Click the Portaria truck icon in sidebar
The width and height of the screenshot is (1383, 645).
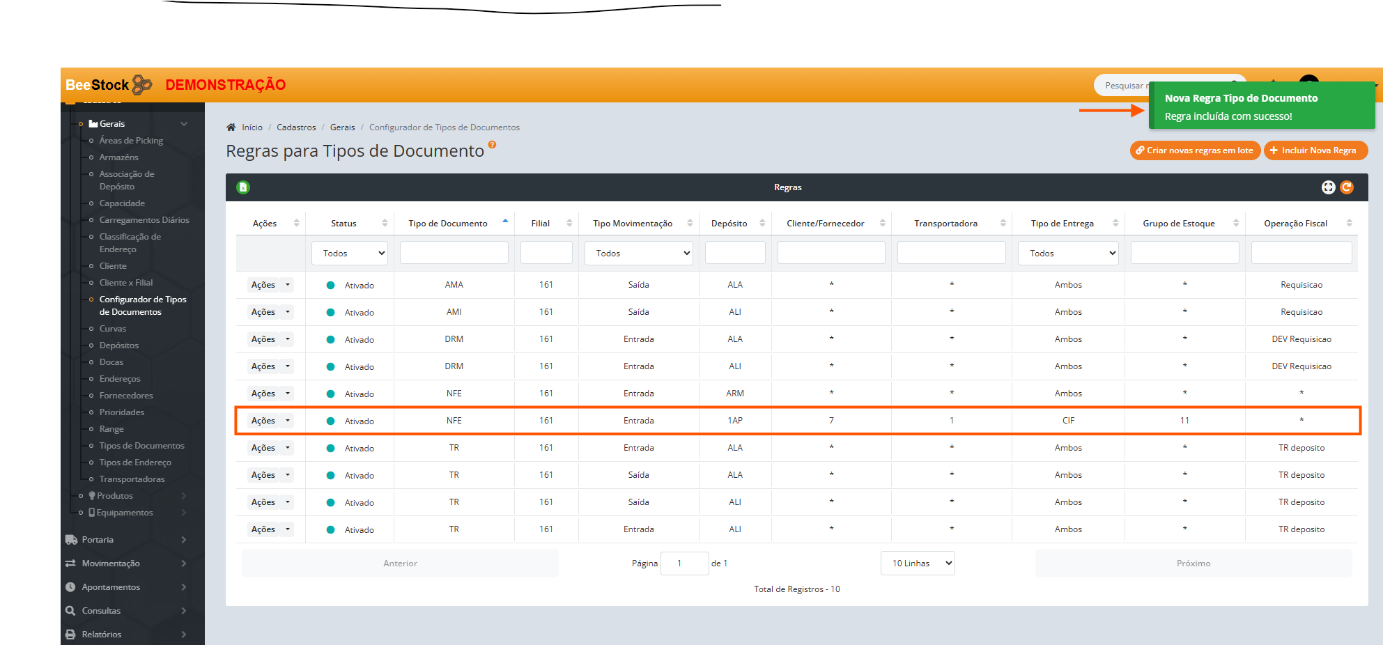[71, 540]
